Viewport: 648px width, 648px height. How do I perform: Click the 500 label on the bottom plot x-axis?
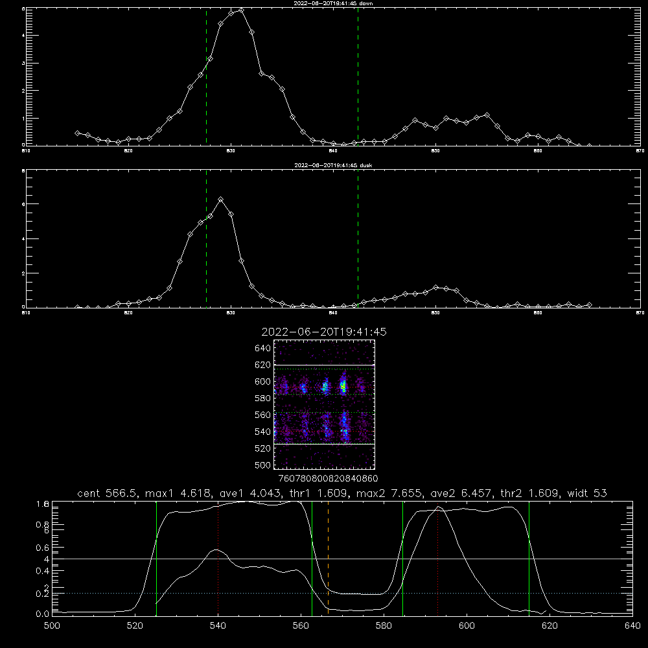tap(52, 626)
